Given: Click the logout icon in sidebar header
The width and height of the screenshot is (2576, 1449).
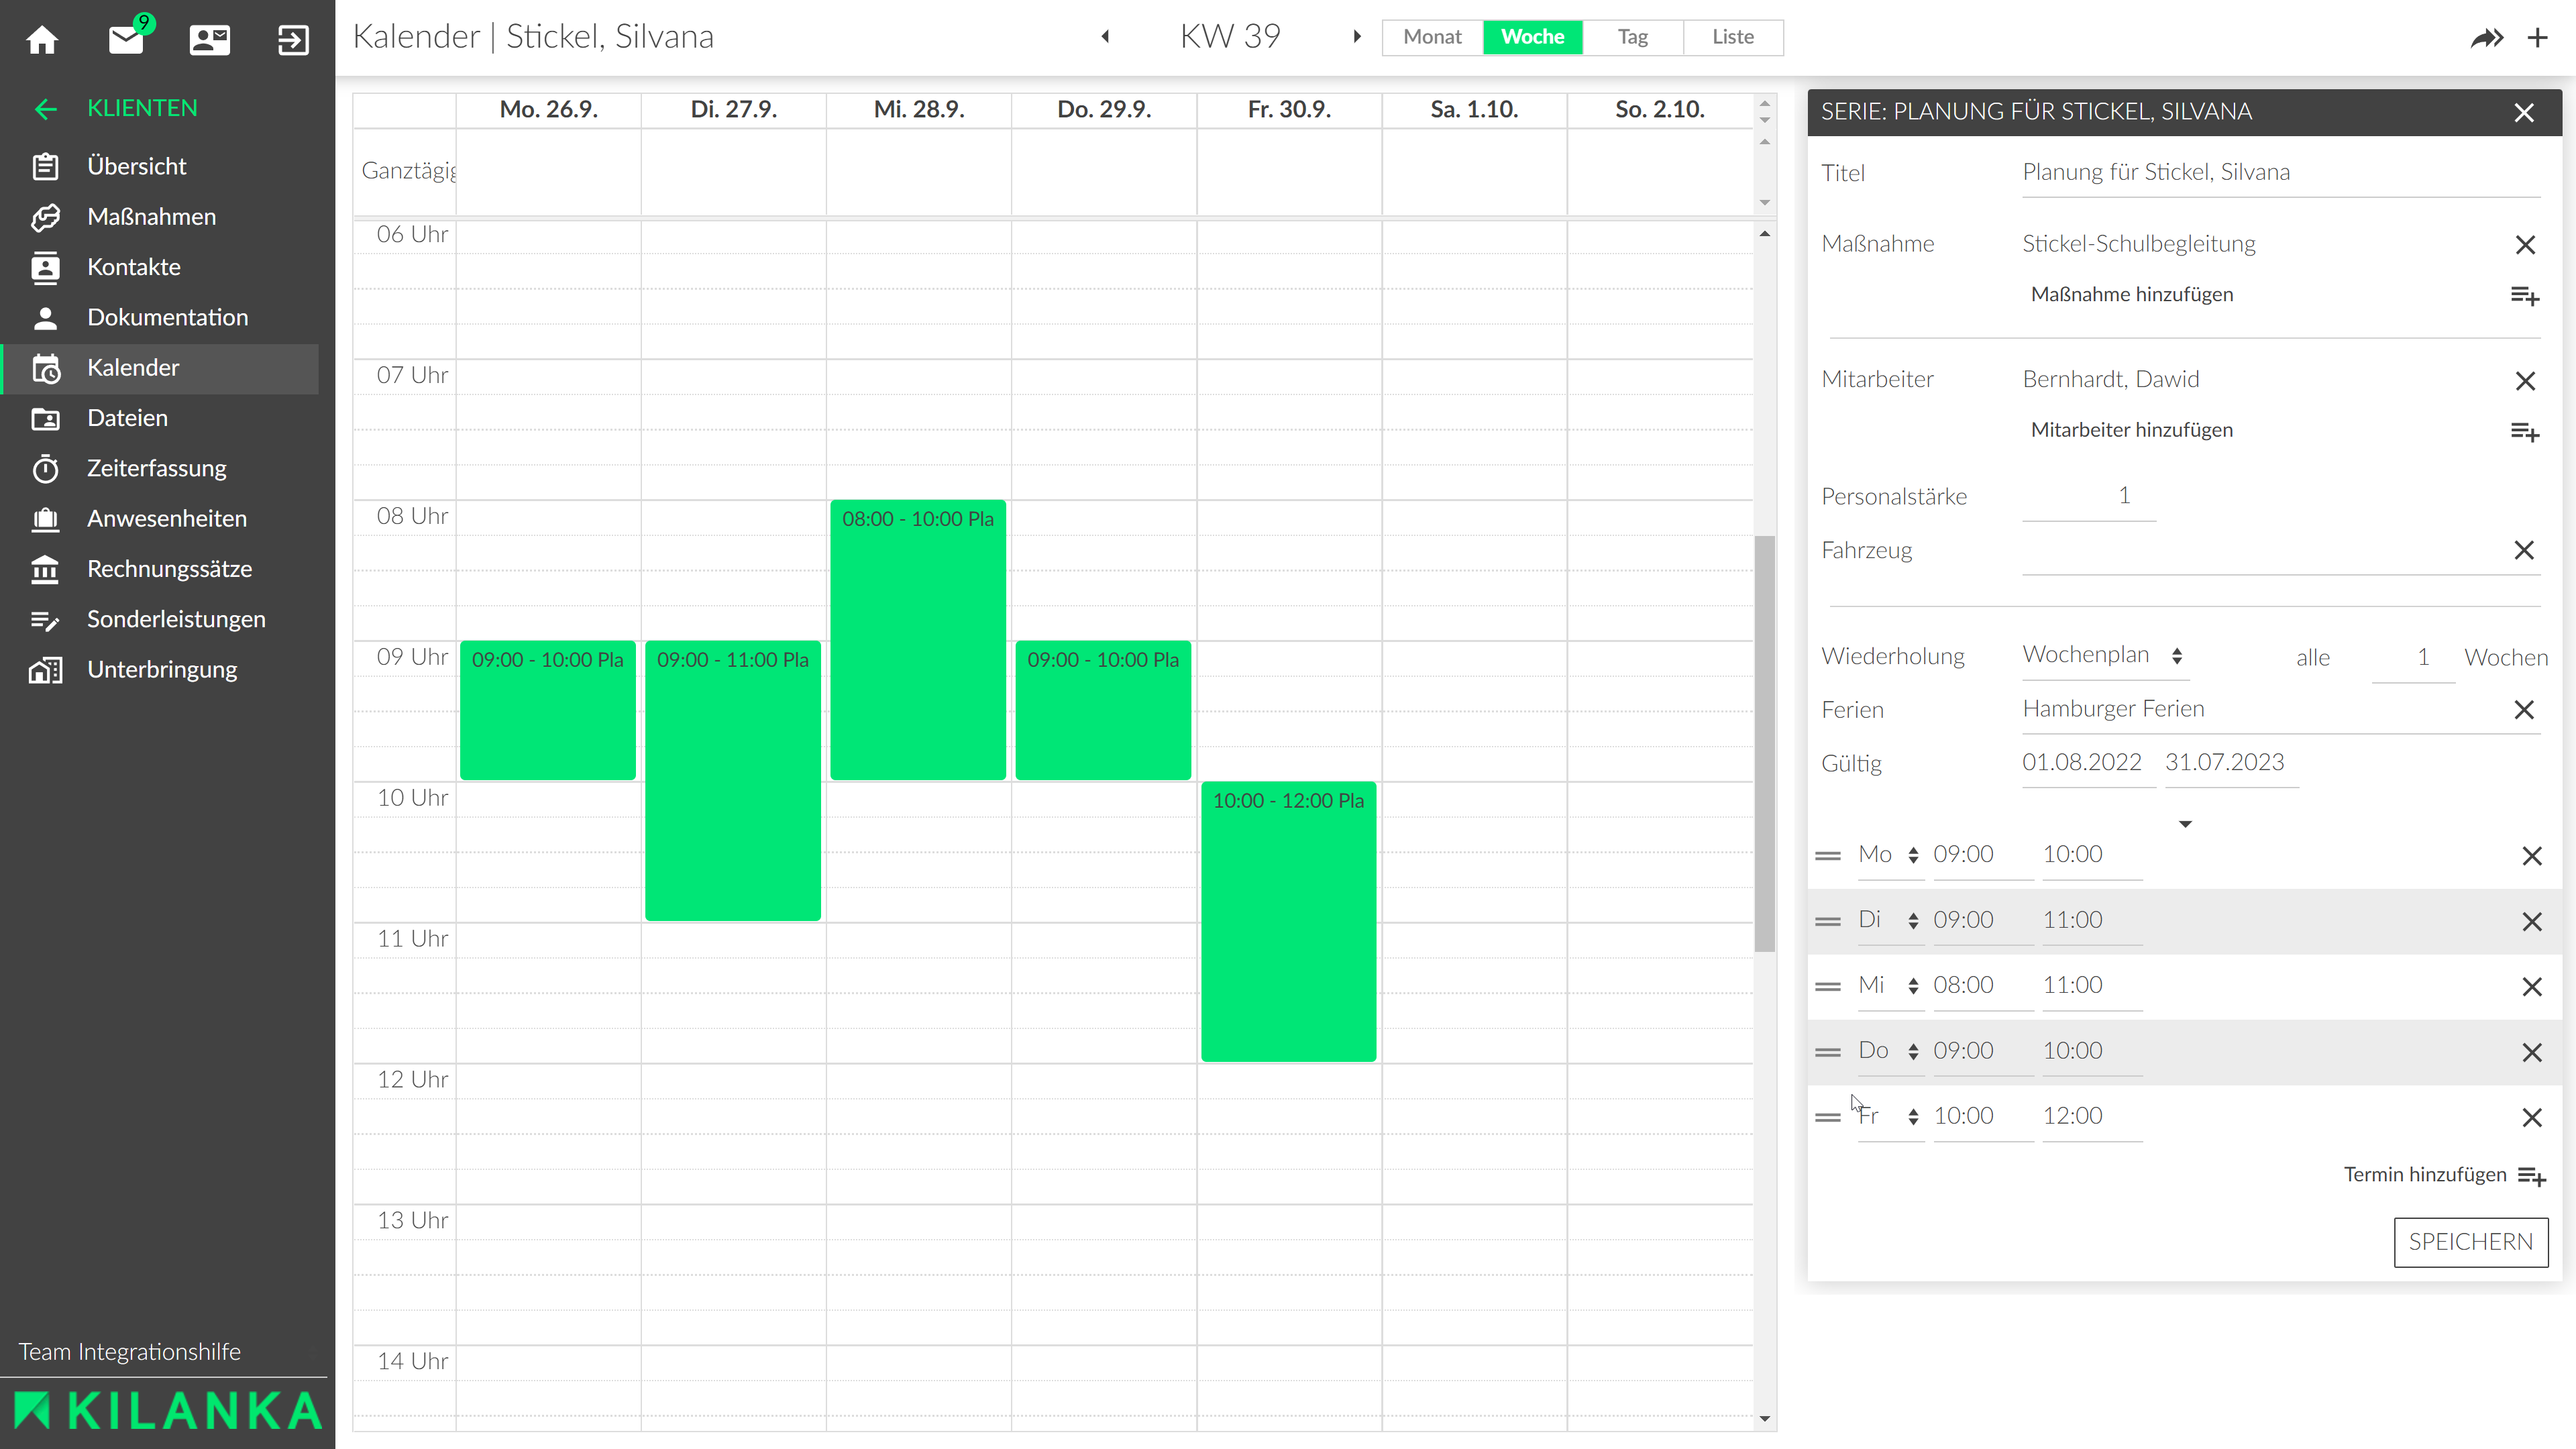Looking at the screenshot, I should (293, 40).
